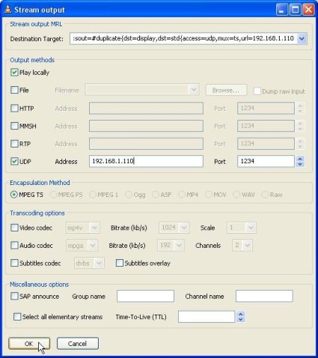This screenshot has height=358, width=318.
Task: Select the ASF encapsulation radio button
Action: point(156,195)
